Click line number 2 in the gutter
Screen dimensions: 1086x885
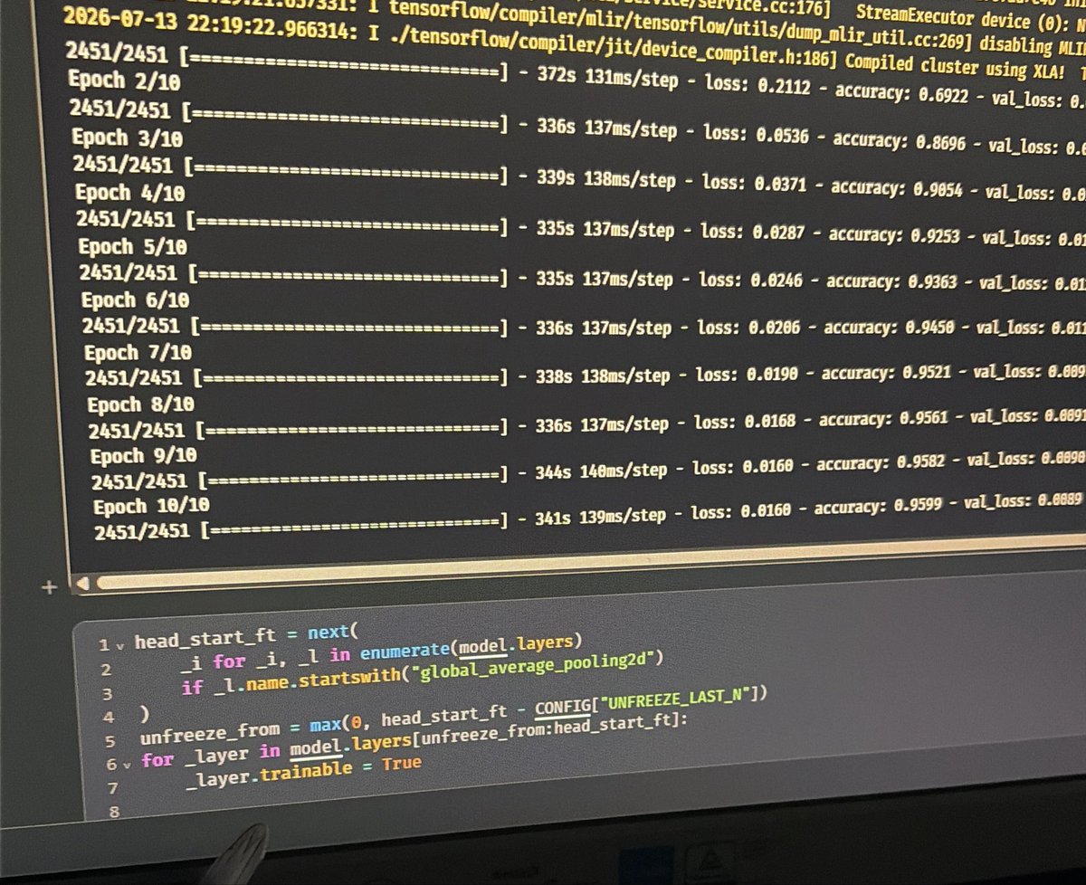(x=107, y=670)
